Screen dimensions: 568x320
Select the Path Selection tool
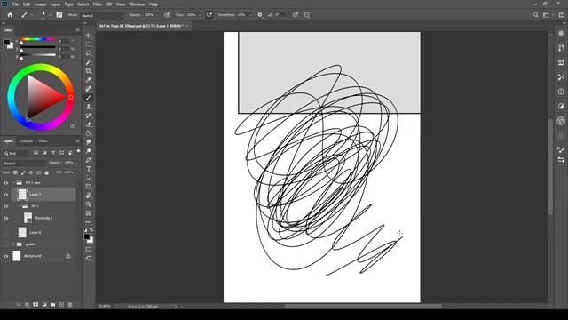click(89, 178)
